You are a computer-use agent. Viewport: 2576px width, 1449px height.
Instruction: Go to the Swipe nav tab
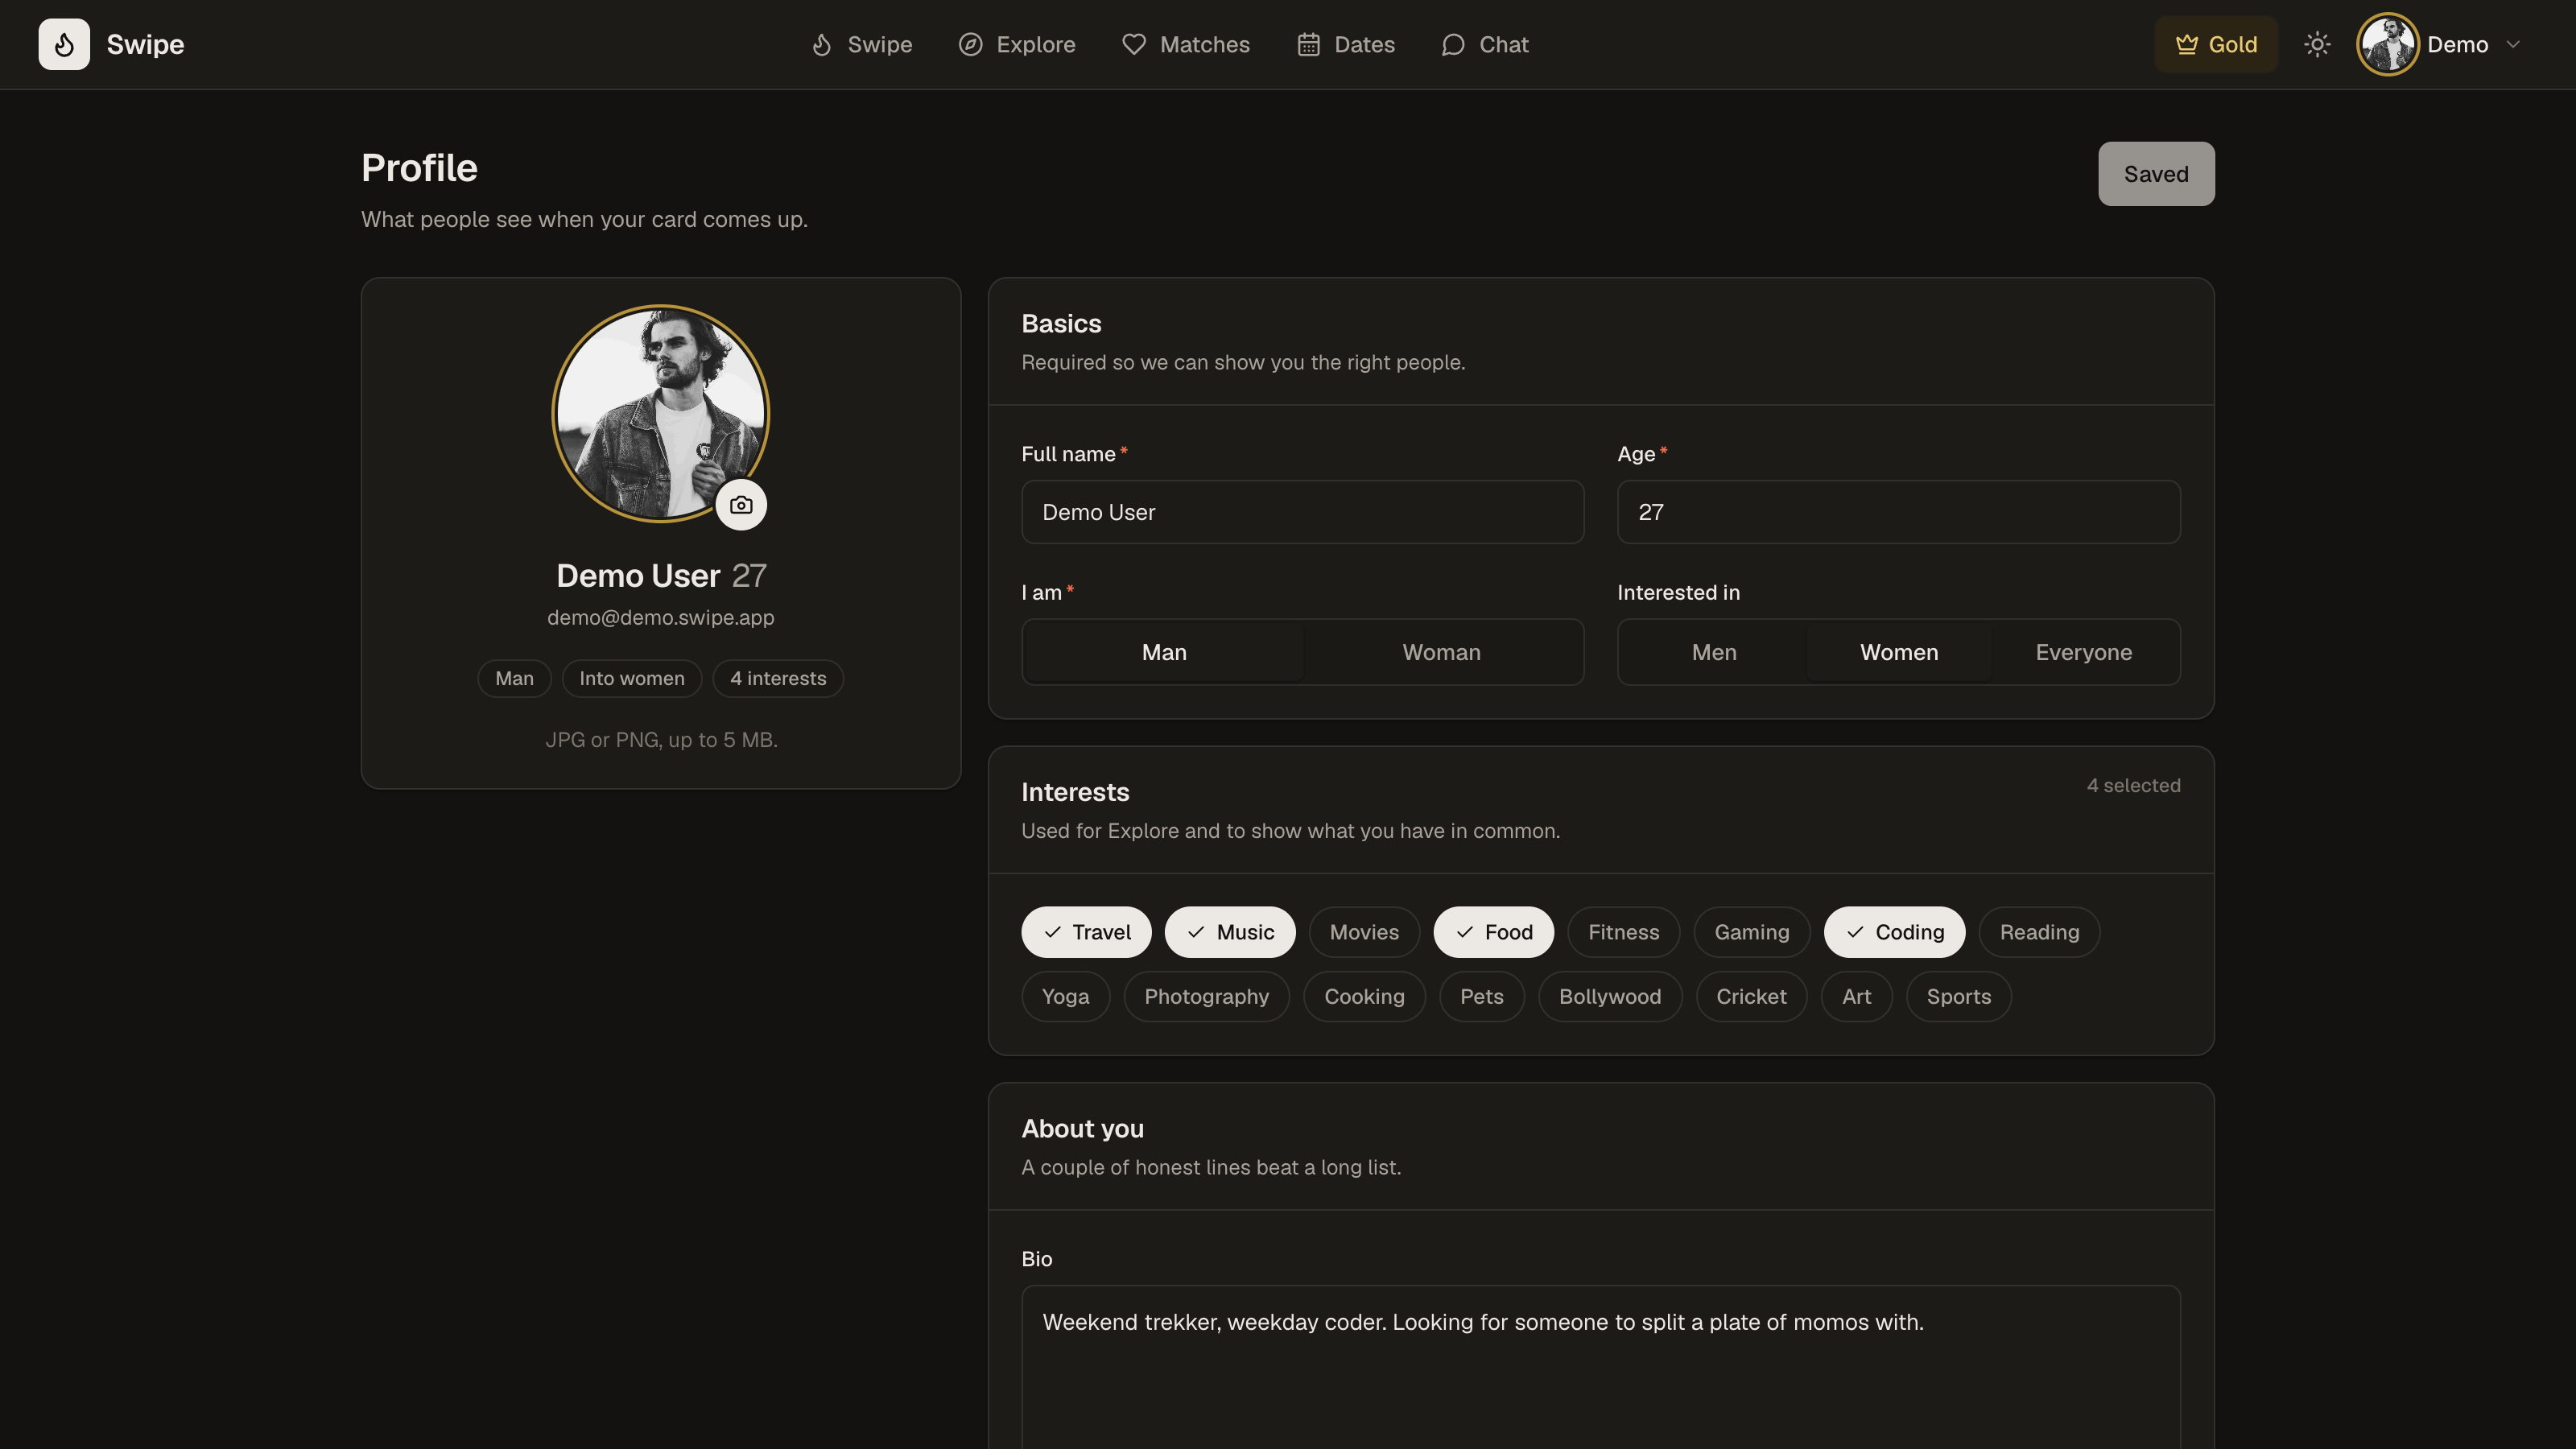click(x=861, y=44)
